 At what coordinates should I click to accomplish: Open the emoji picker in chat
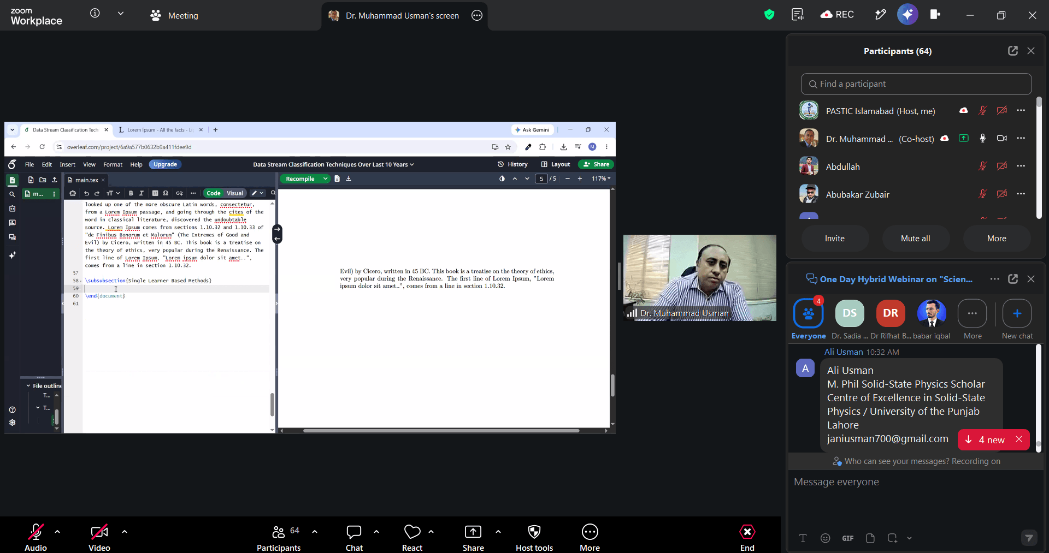click(x=826, y=538)
